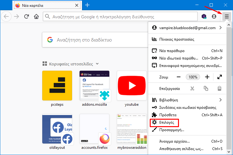The height and width of the screenshot is (155, 233).
Task: Open Πίνακας προστασίας menu item
Action: click(x=187, y=39)
